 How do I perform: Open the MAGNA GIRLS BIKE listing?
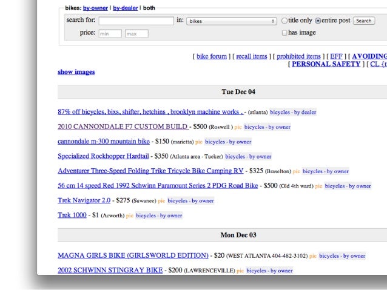133,255
